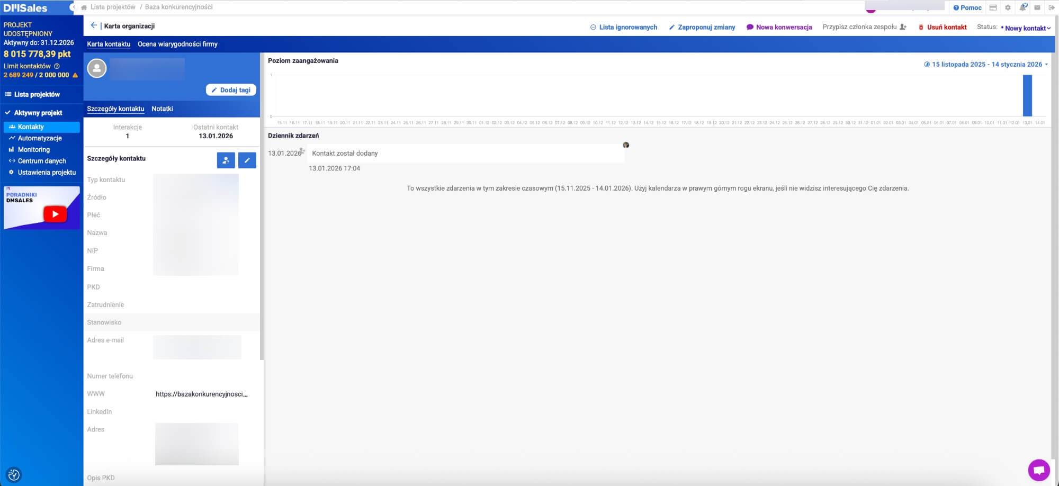Play the Poradniki DMSales video thumbnail

pos(55,214)
